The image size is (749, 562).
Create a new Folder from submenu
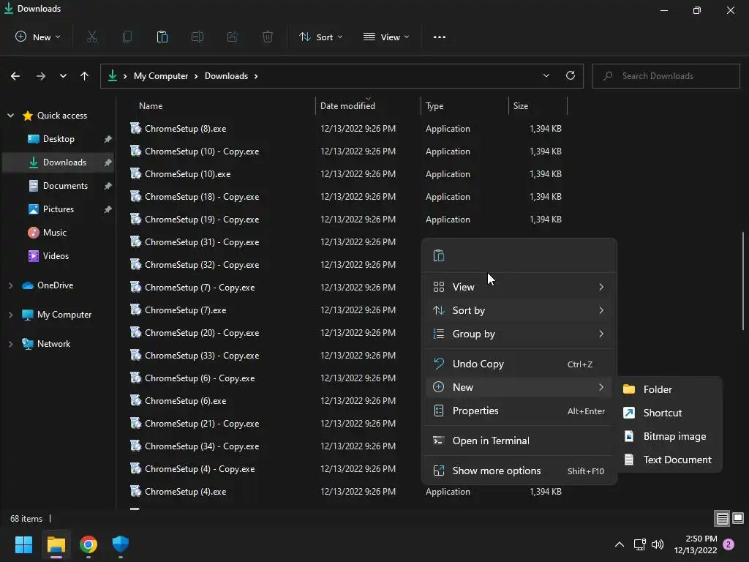pyautogui.click(x=669, y=389)
